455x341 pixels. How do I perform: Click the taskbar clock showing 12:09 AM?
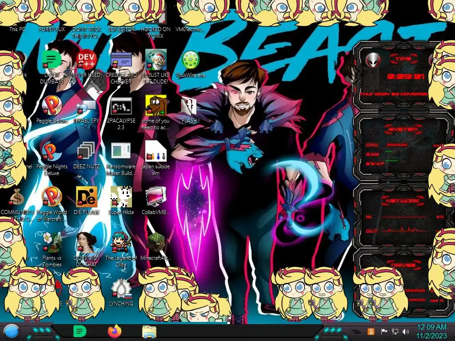pos(431,331)
